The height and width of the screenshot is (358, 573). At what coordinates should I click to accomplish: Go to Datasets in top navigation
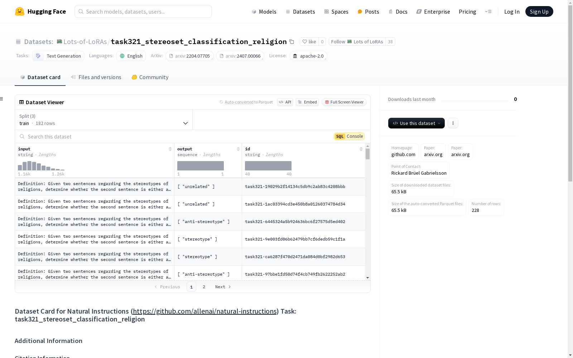pos(300,11)
